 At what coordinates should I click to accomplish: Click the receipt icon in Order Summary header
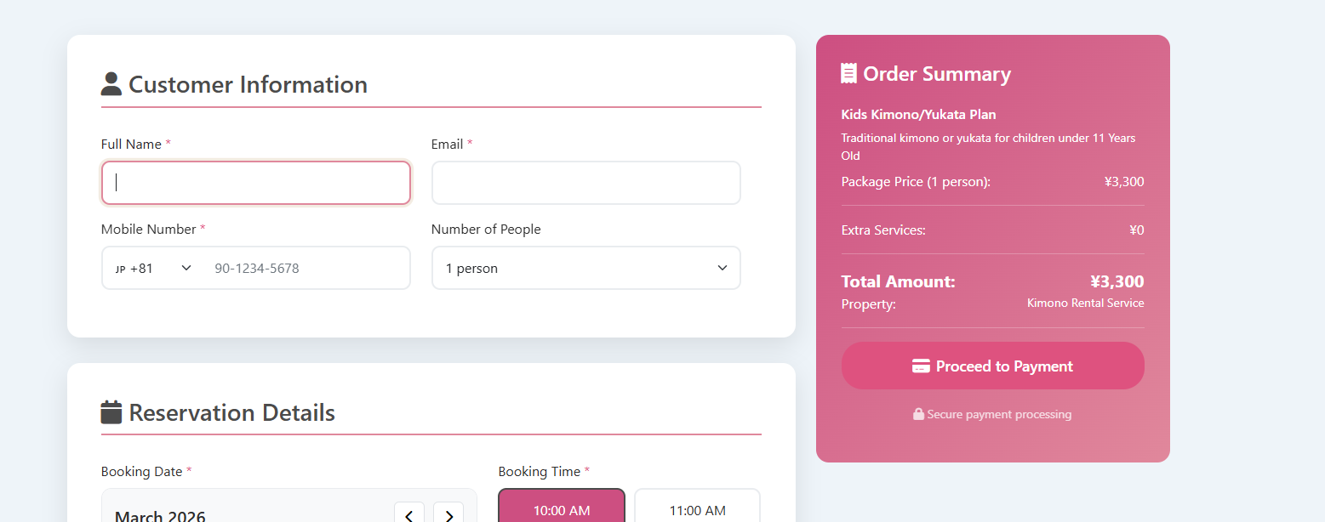[848, 72]
